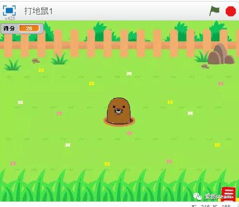The image size is (239, 207).
Task: Click the v425 version label
Action: coord(10,19)
